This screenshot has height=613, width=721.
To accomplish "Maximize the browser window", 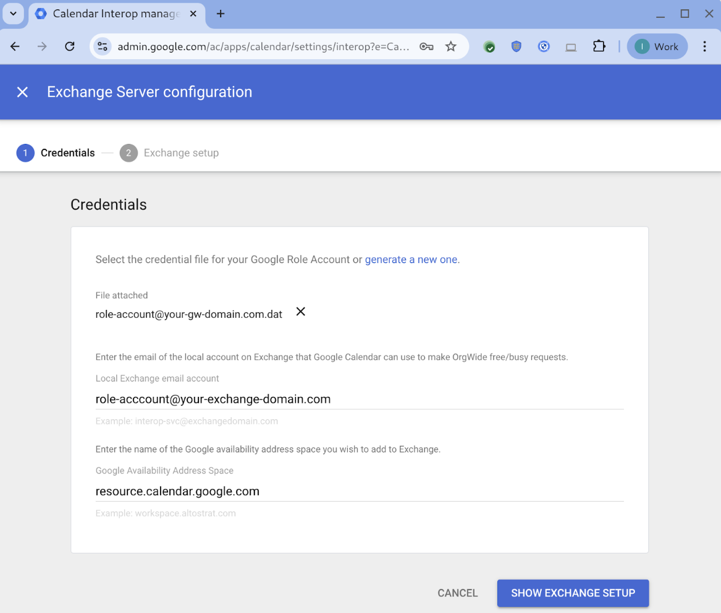I will [685, 14].
